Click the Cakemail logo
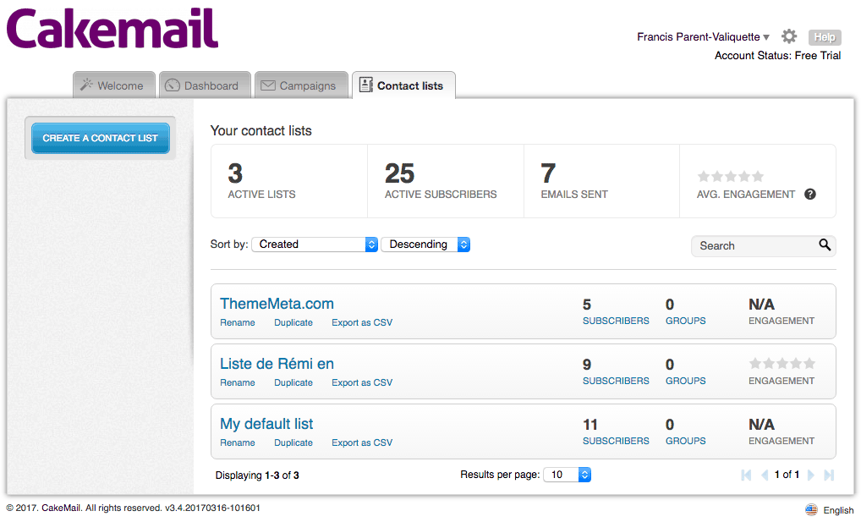 pos(112,29)
